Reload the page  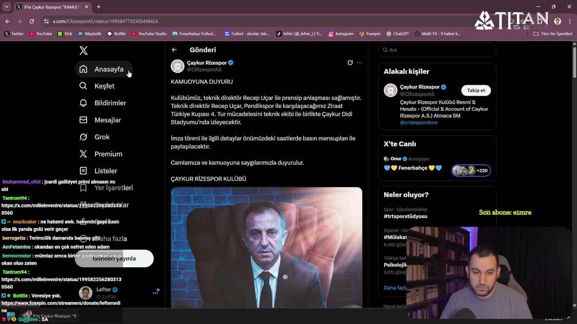click(x=32, y=21)
